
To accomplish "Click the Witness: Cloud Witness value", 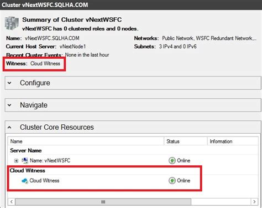I will (45, 63).
